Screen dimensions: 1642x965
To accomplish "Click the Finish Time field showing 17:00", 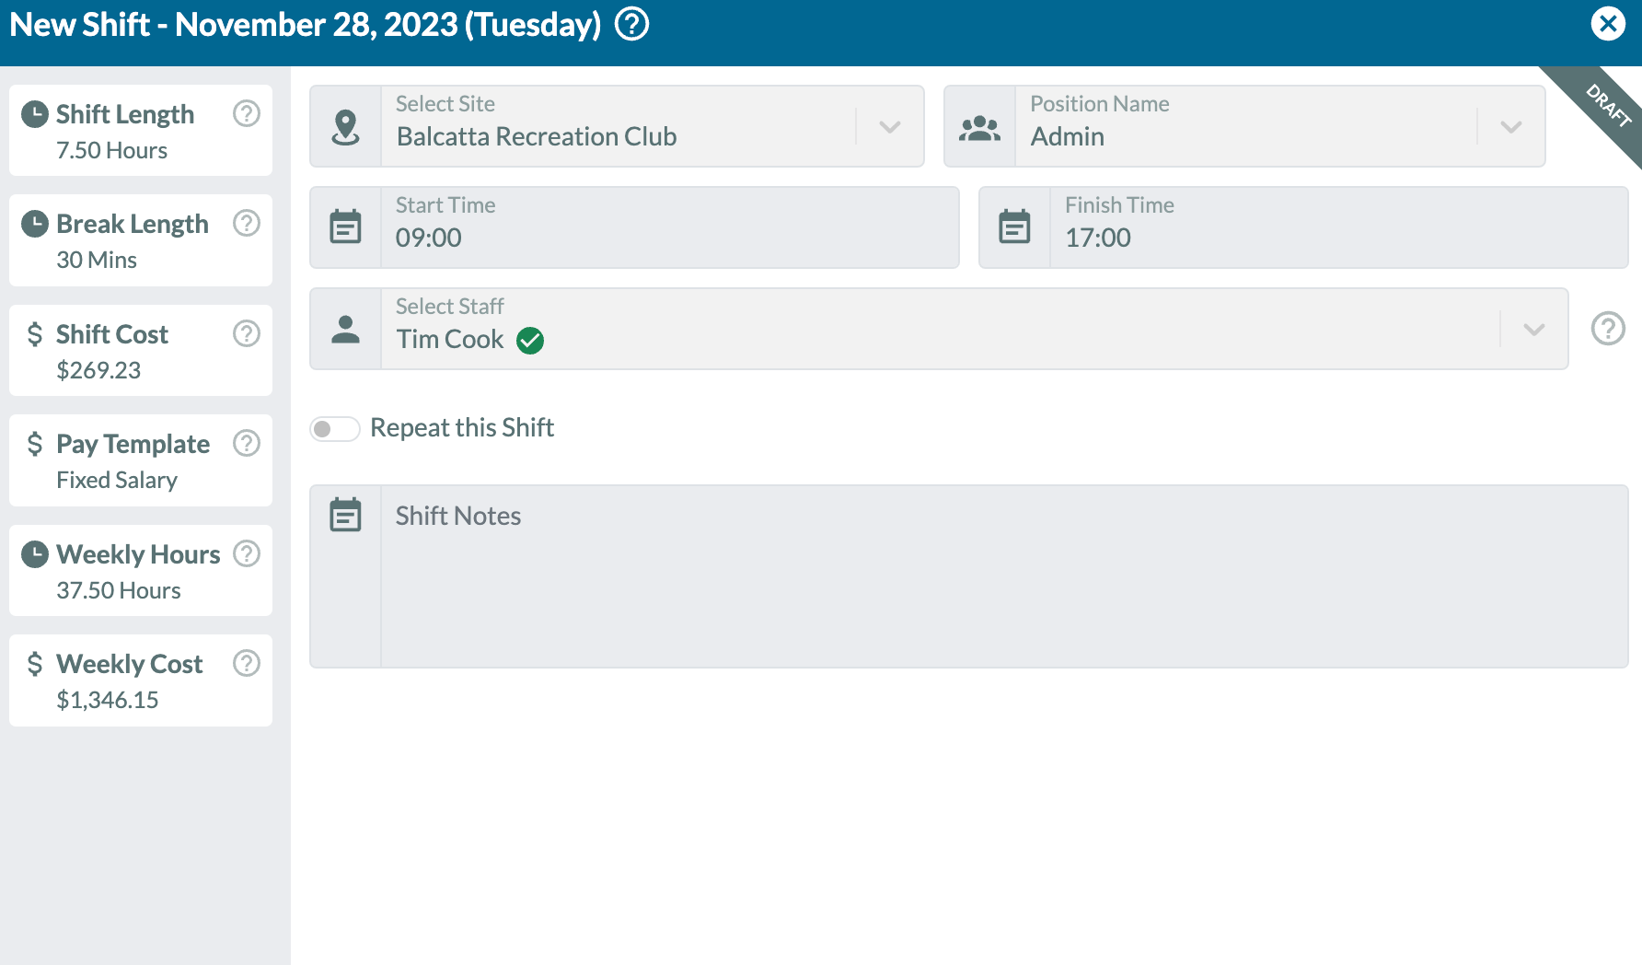I will [x=1338, y=227].
